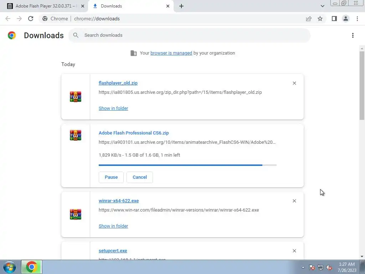Show winrar-x64-622.exe in folder
The width and height of the screenshot is (365, 274).
pos(113,226)
